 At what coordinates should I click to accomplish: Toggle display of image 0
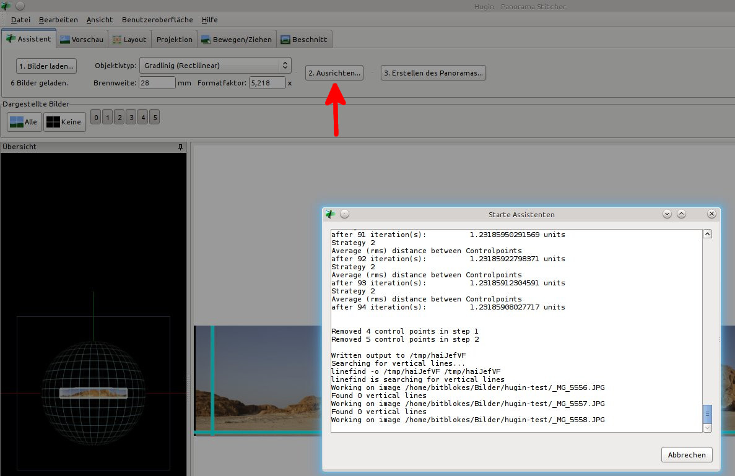[95, 117]
